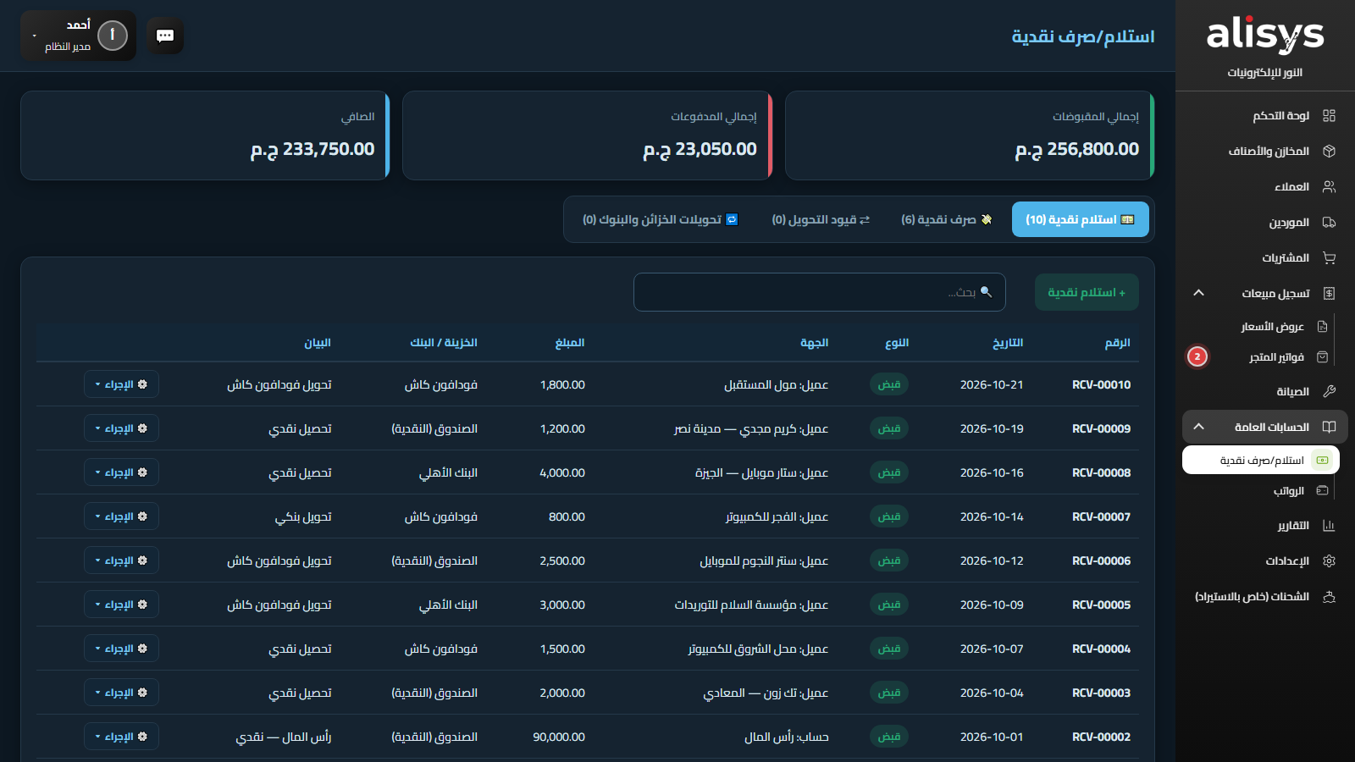Click the chart icon beside التقارير
The height and width of the screenshot is (762, 1355).
[x=1329, y=525]
